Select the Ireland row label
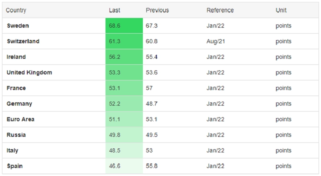 click(16, 57)
